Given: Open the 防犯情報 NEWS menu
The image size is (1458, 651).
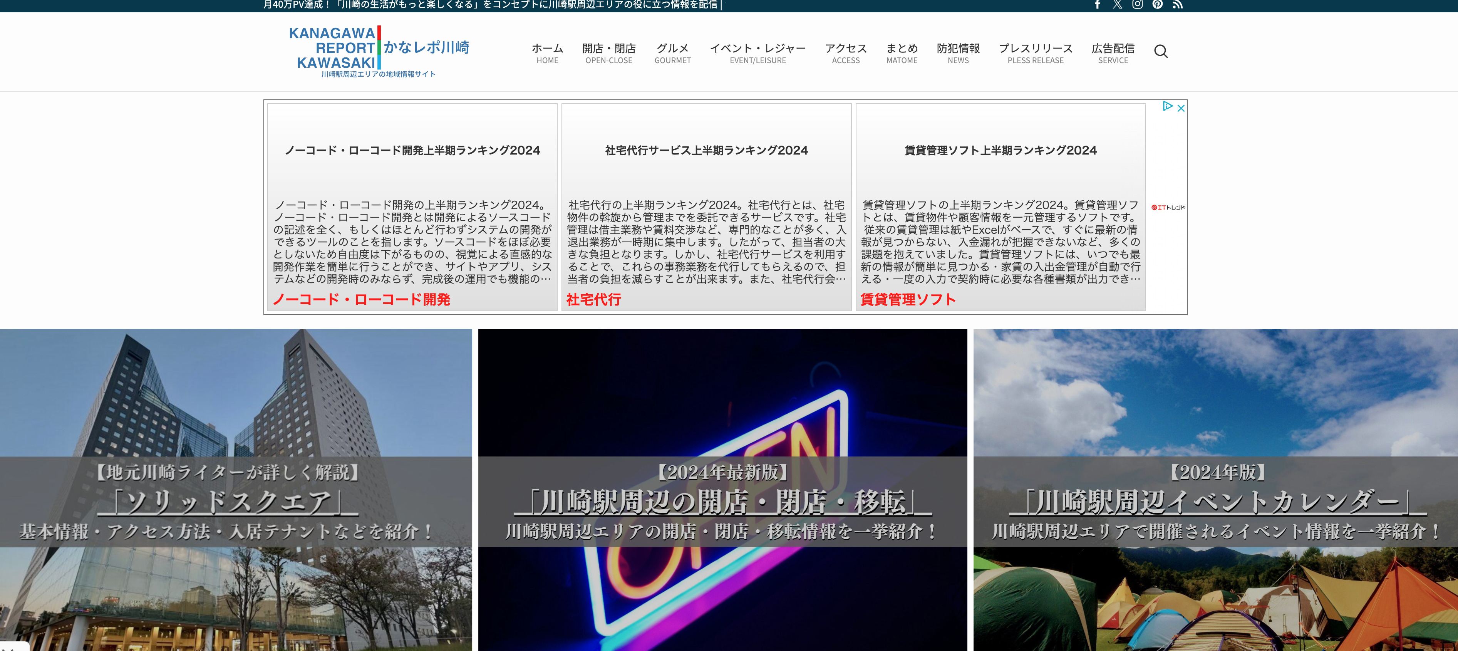Looking at the screenshot, I should tap(958, 53).
